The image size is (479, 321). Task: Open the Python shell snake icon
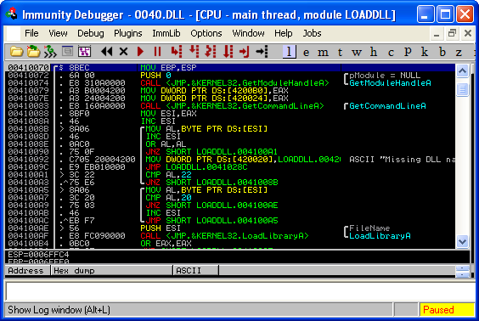[x=50, y=52]
